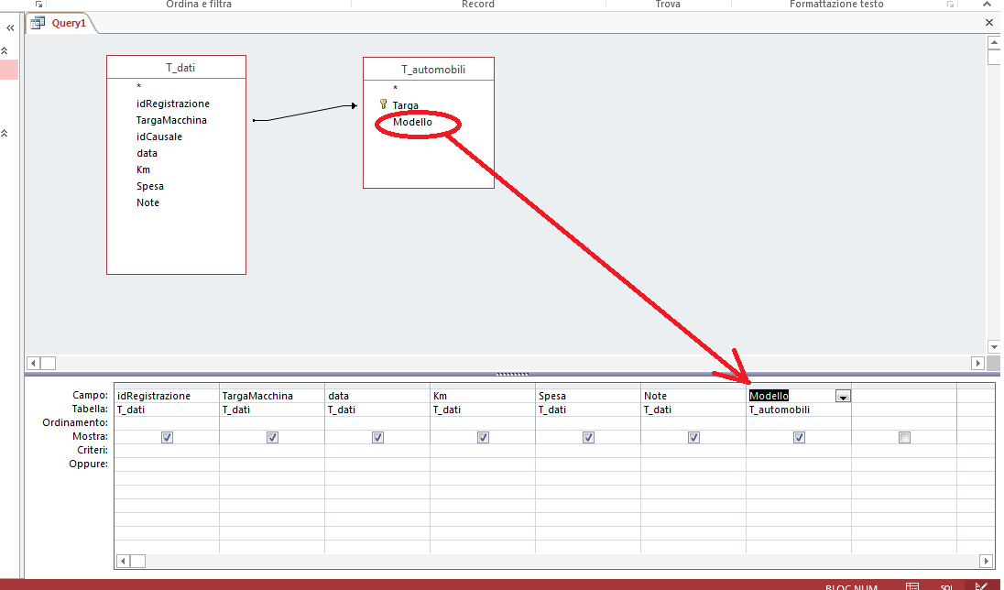Select Design view icon in the status bar
1004x590 pixels.
tap(980, 585)
